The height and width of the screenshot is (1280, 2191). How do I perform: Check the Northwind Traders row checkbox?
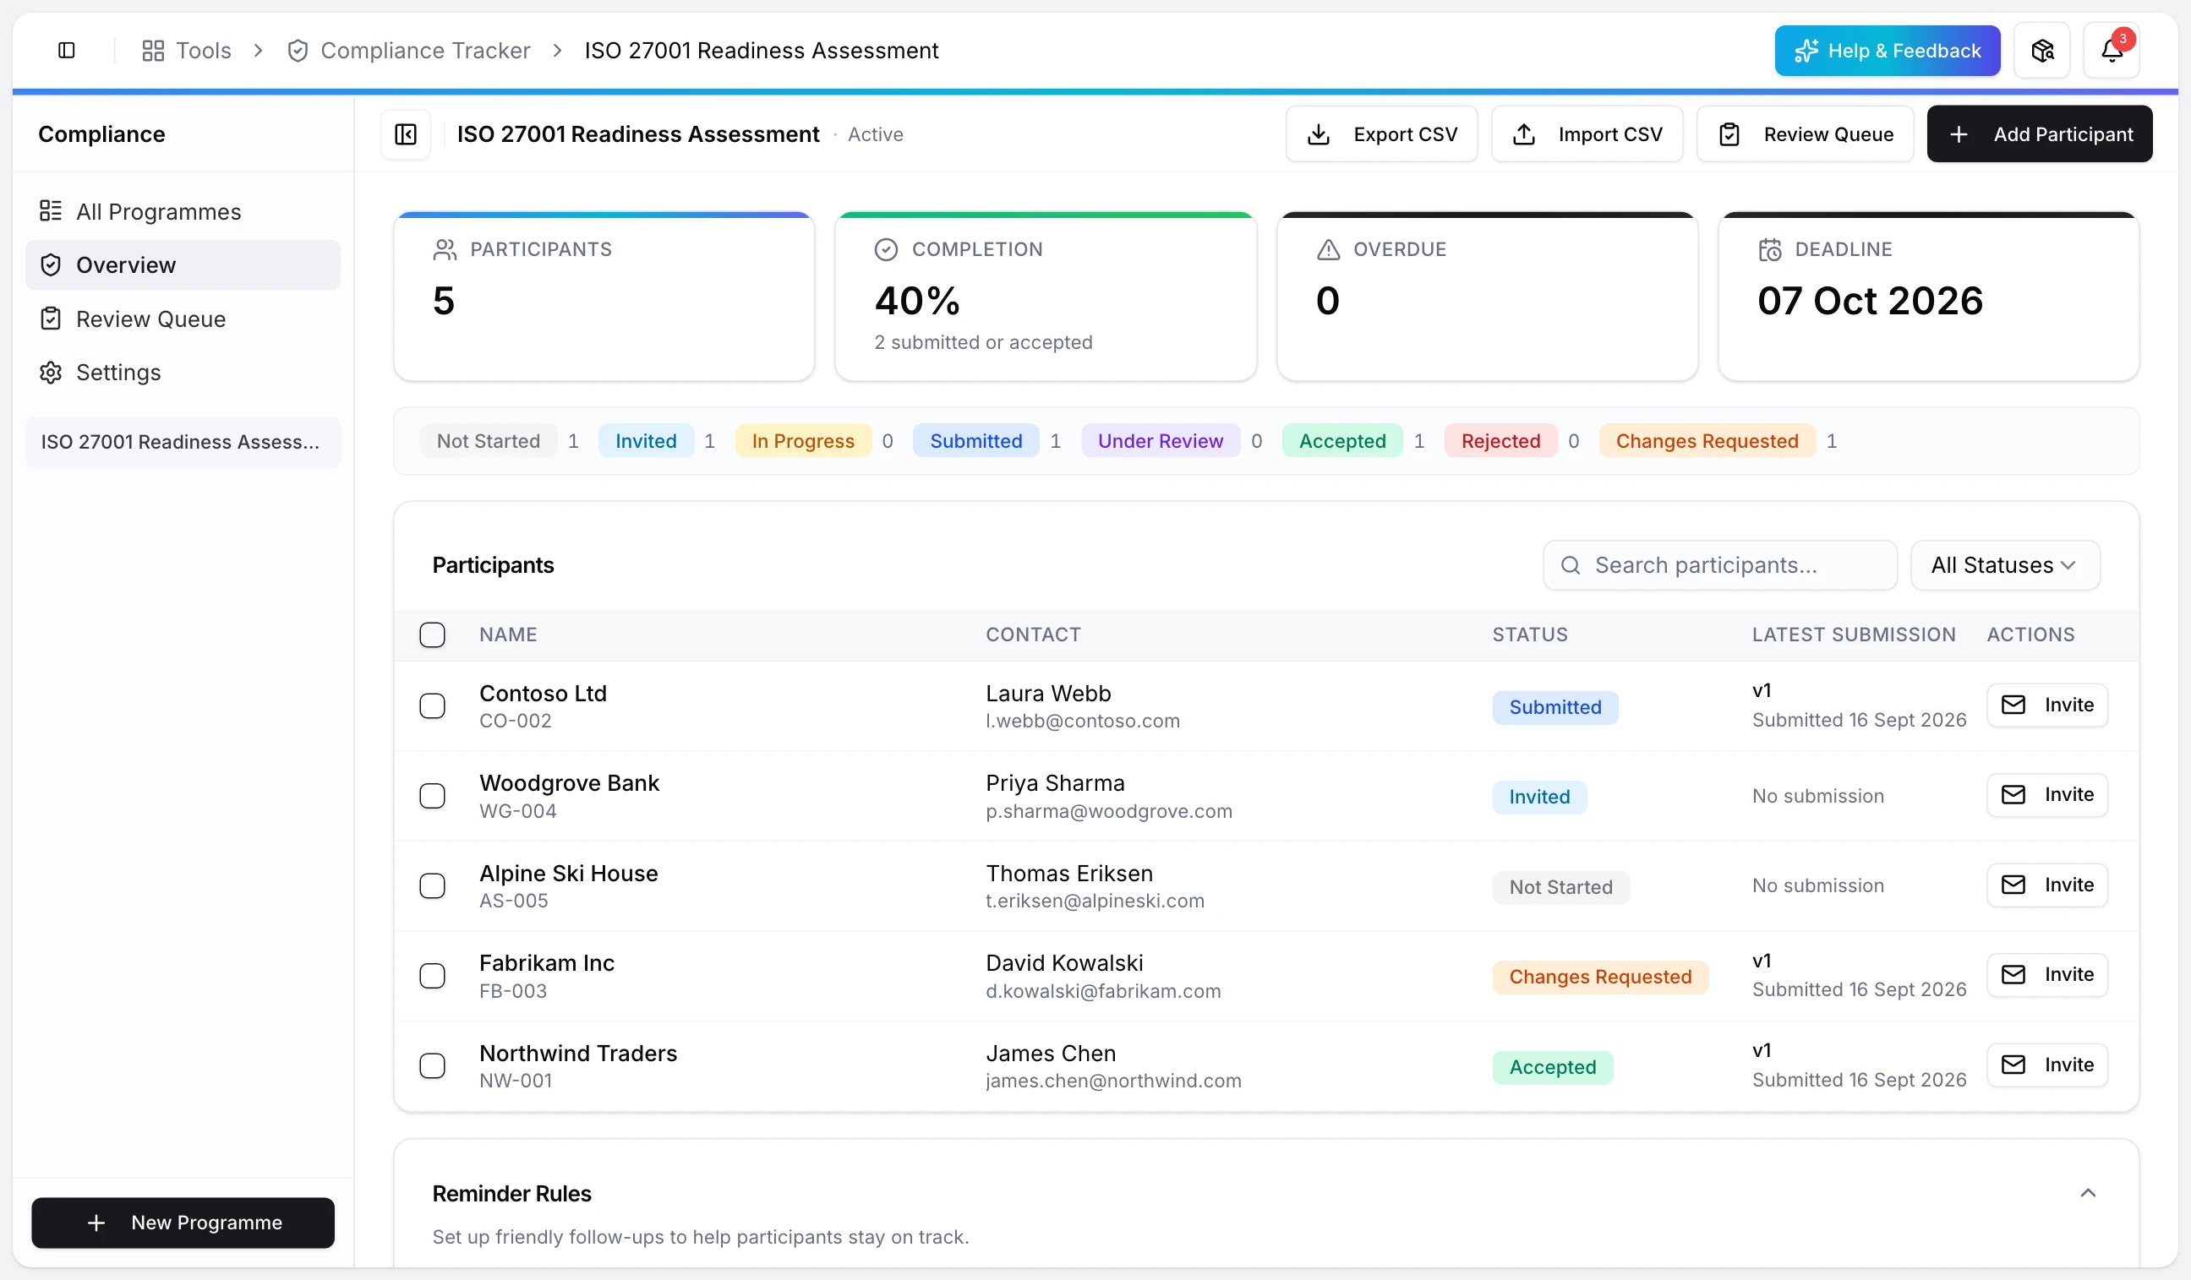[x=432, y=1065]
